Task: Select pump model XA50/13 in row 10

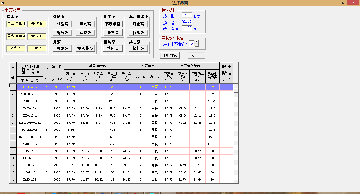Action: tap(30, 151)
